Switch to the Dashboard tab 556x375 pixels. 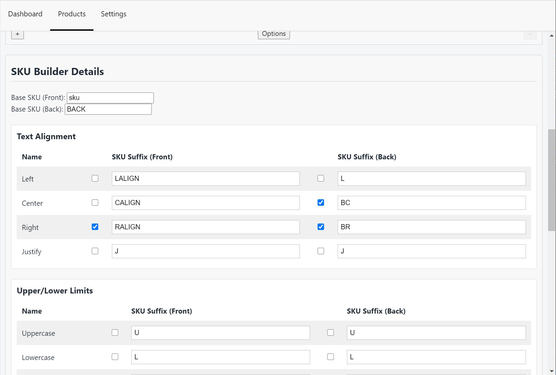click(25, 14)
